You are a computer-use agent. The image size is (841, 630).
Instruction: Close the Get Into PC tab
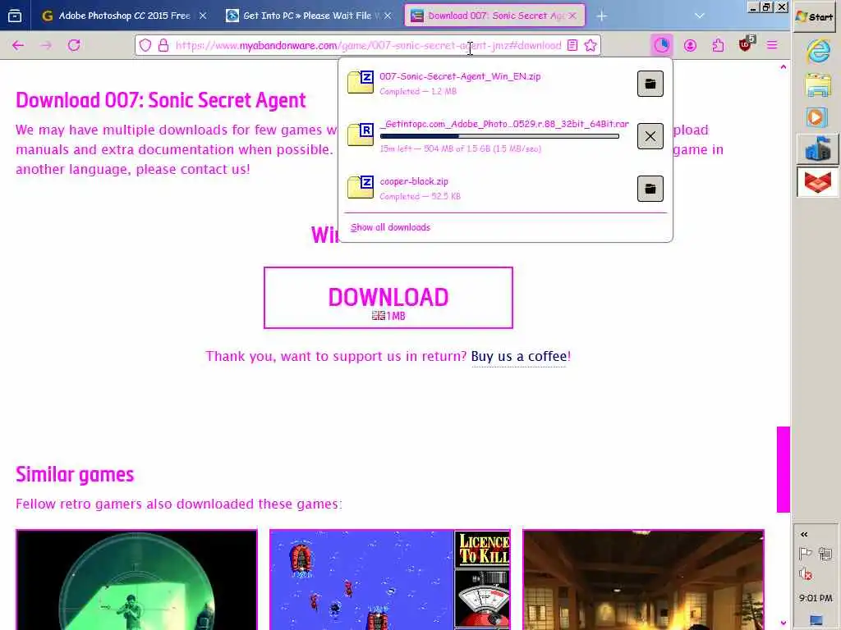(388, 16)
